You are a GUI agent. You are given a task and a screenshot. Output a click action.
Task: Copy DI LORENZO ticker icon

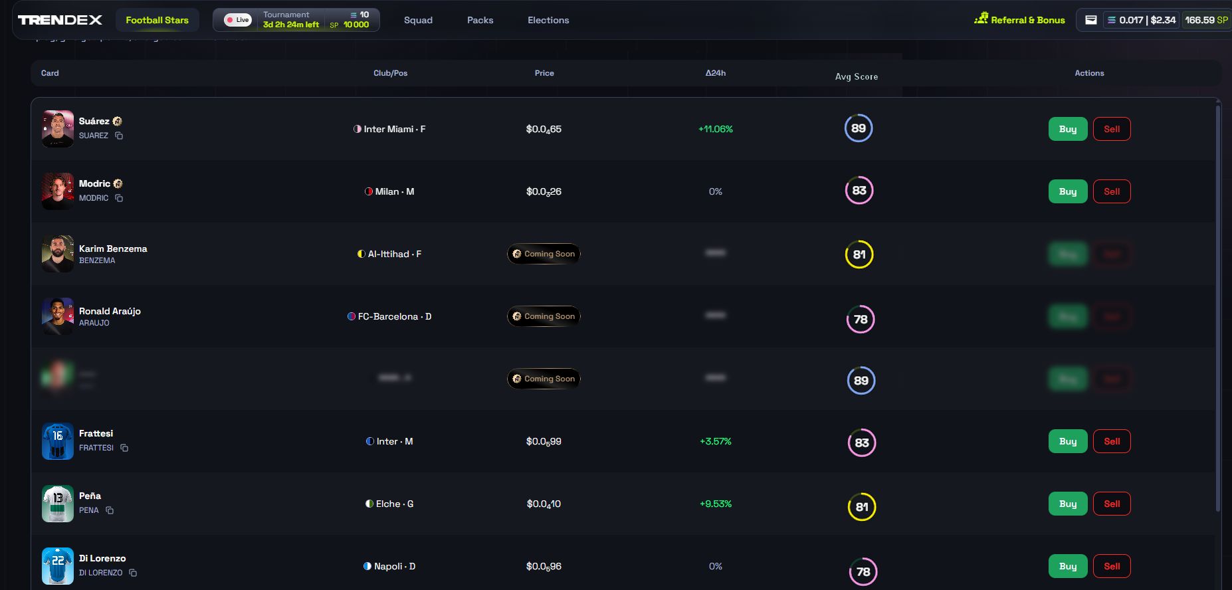click(x=133, y=573)
